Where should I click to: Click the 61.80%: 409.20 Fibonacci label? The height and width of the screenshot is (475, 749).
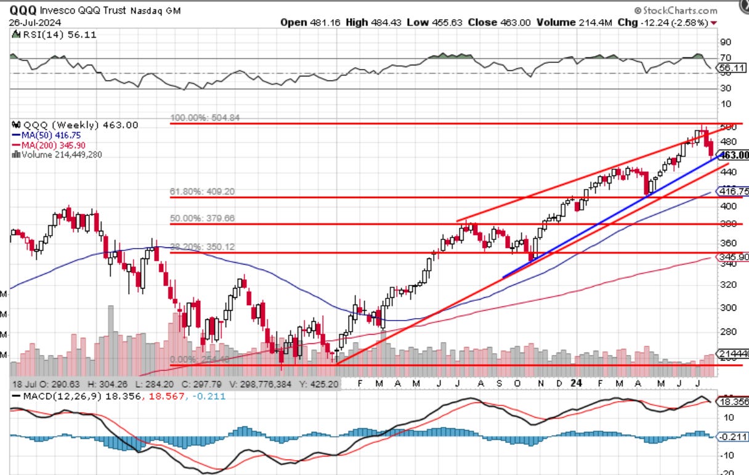[202, 191]
